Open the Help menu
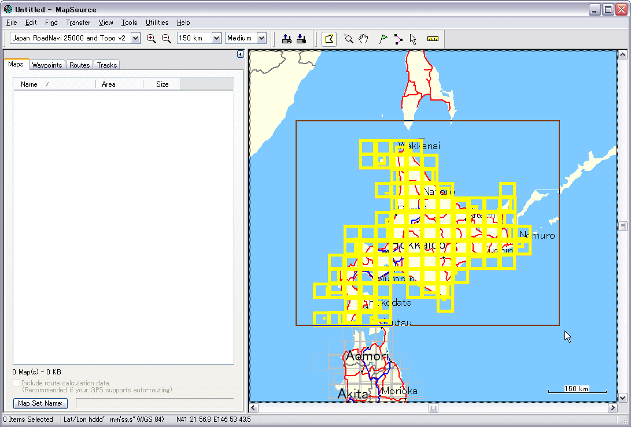631x427 pixels. (183, 23)
